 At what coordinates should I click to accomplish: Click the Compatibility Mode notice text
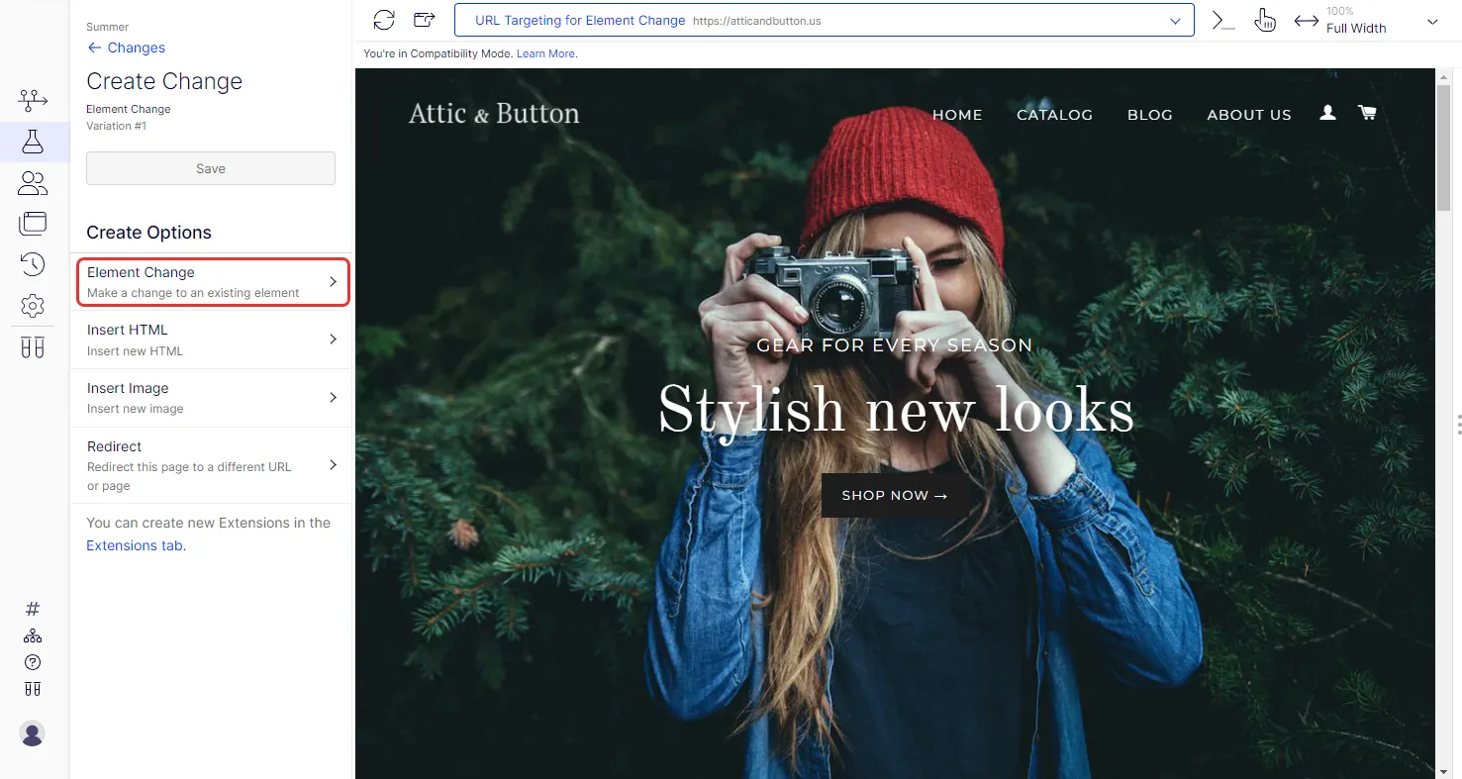point(438,53)
